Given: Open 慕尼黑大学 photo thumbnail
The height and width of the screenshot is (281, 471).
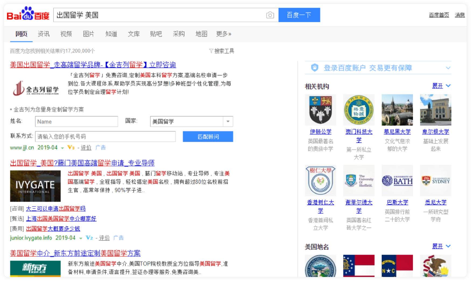Looking at the screenshot, I should (x=397, y=110).
